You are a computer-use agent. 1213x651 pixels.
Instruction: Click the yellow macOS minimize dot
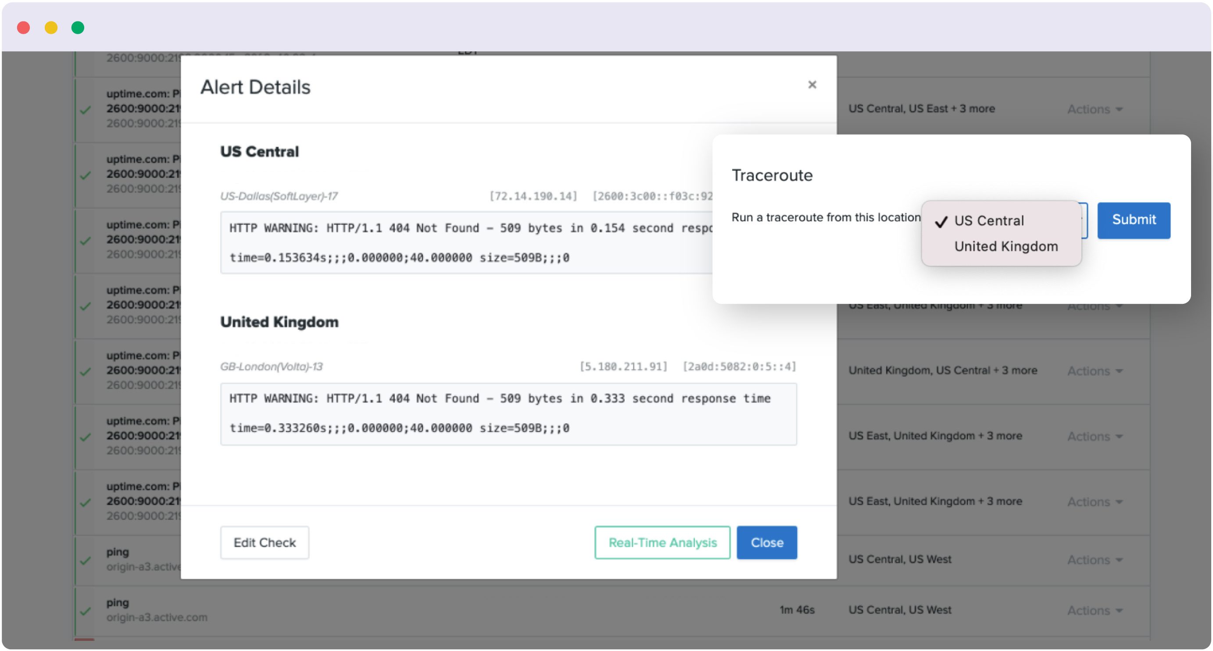coord(51,28)
